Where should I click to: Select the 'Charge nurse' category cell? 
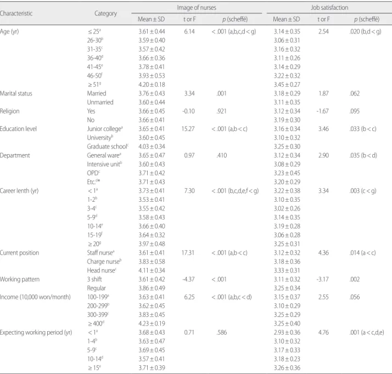pyautogui.click(x=104, y=262)
